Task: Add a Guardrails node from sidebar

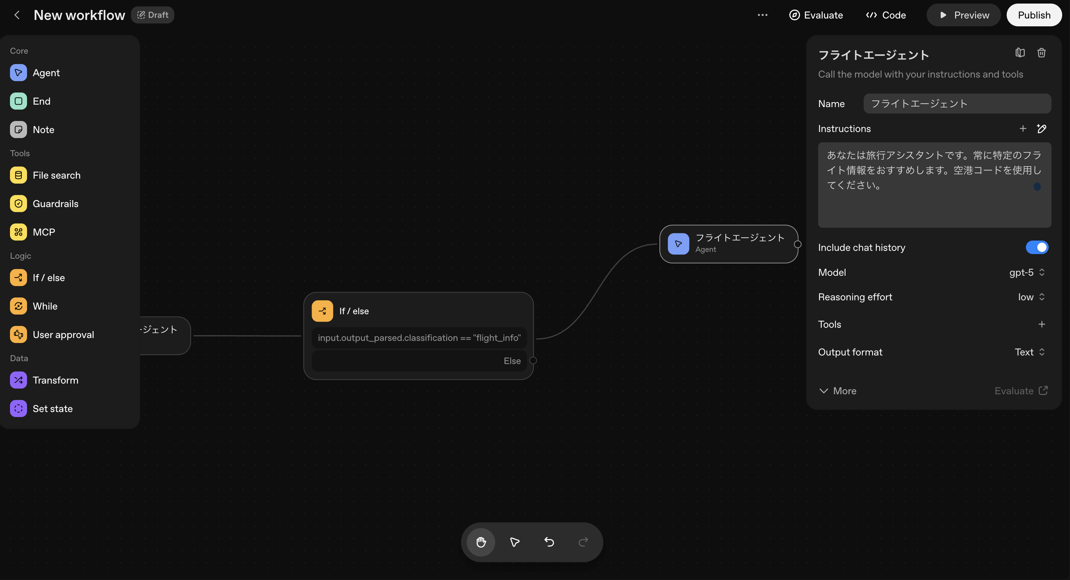Action: (55, 204)
